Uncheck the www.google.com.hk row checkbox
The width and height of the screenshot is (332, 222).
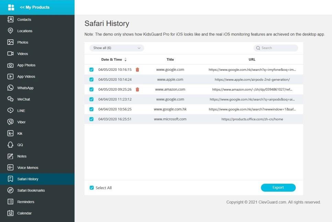91,109
